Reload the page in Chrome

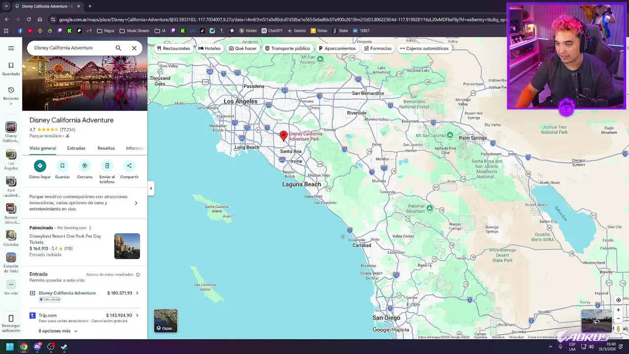click(x=29, y=20)
